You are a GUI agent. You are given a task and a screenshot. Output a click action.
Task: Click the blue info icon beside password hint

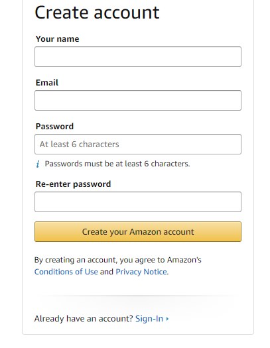38,164
